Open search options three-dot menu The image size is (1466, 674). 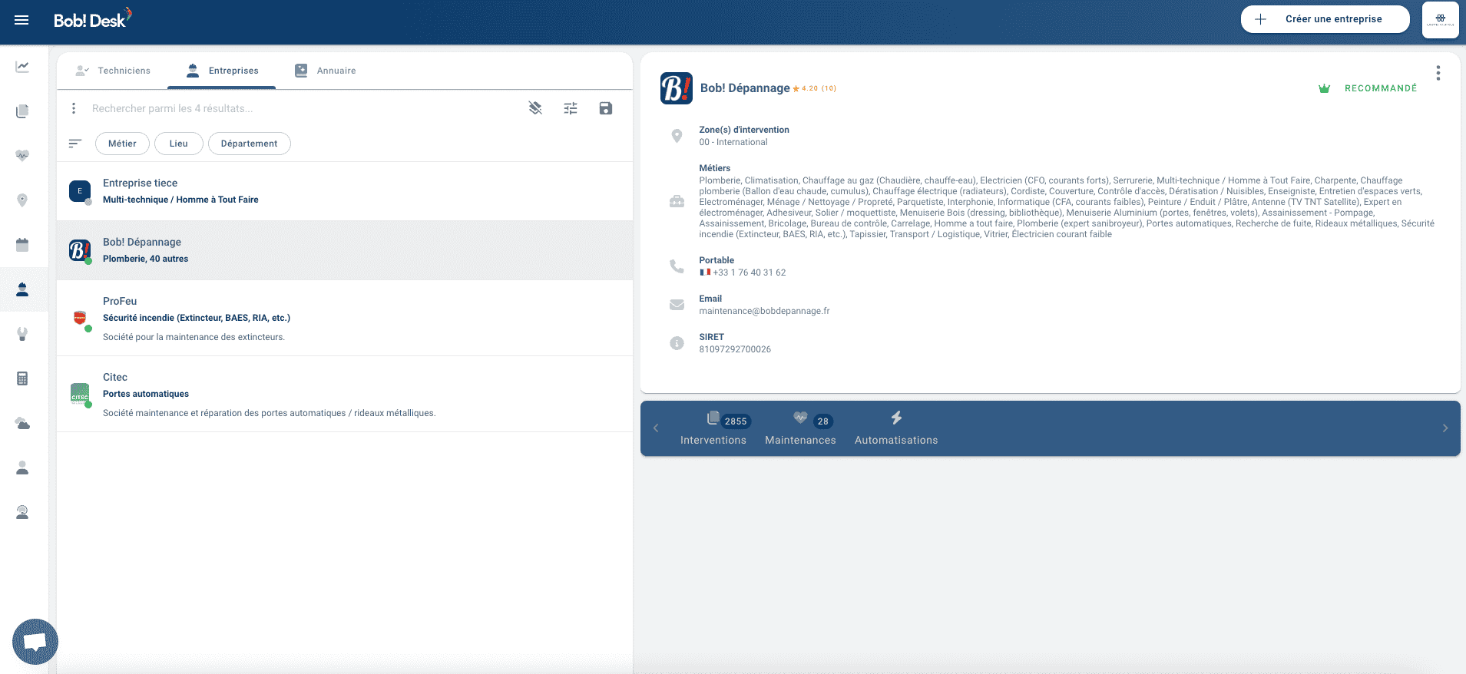coord(74,108)
